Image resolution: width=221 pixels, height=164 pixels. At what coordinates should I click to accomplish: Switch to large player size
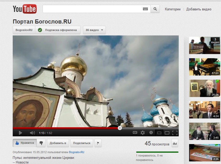pyautogui.click(x=167, y=133)
